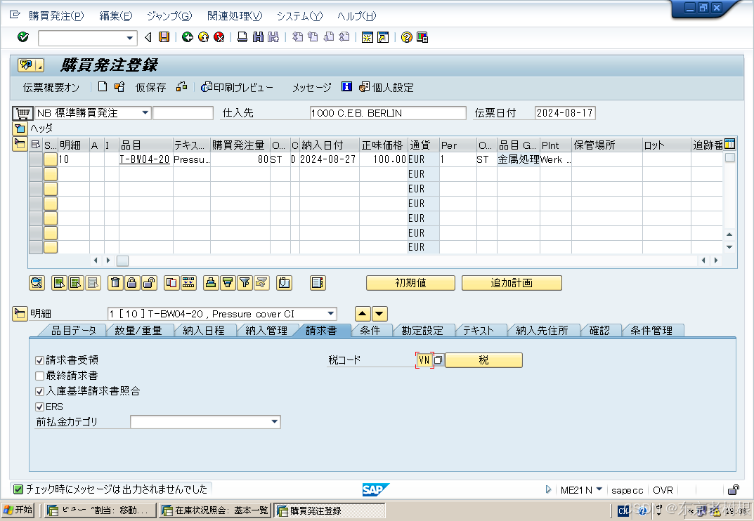
Task: Click the T-BW04-20 material link
Action: (x=144, y=159)
